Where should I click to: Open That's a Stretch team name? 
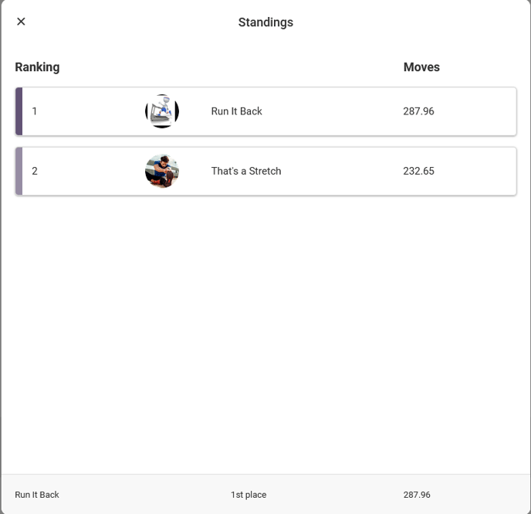coord(246,171)
